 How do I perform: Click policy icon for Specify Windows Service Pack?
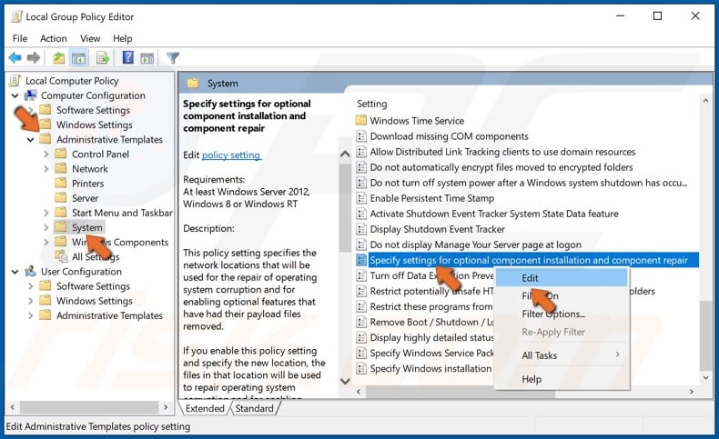coord(361,353)
